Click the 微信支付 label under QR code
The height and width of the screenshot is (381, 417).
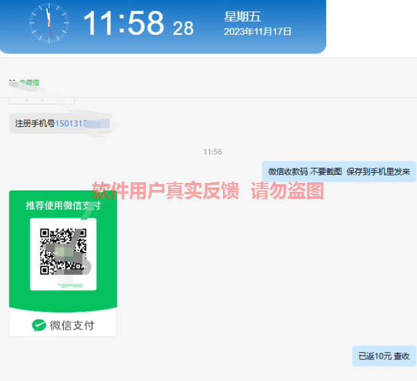point(72,325)
